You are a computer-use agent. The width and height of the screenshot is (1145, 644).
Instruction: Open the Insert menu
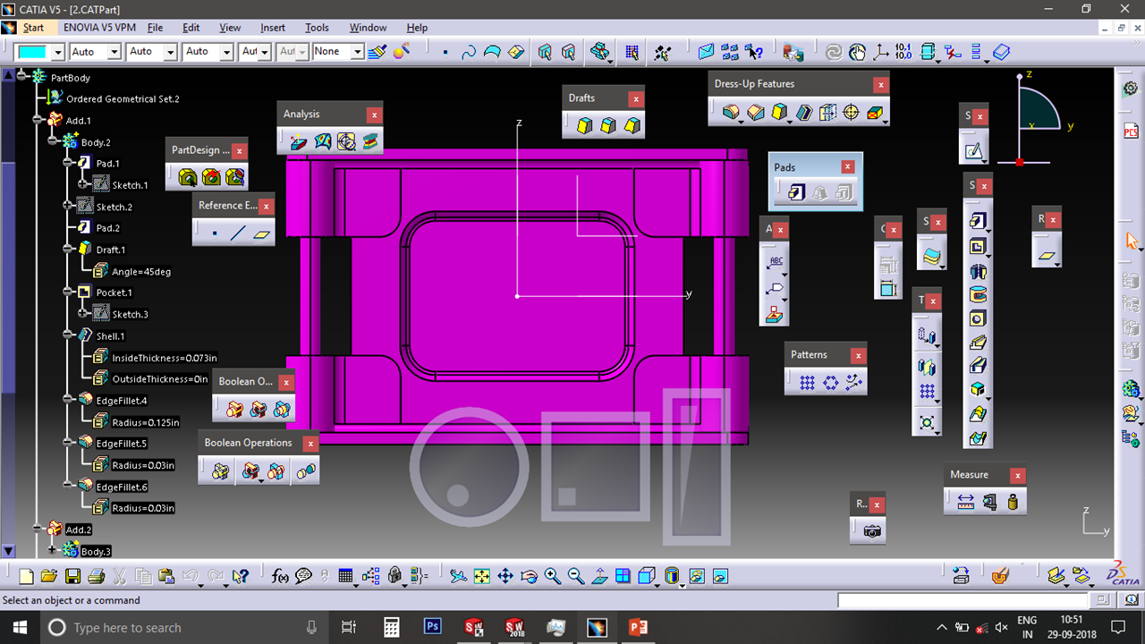[x=273, y=28]
